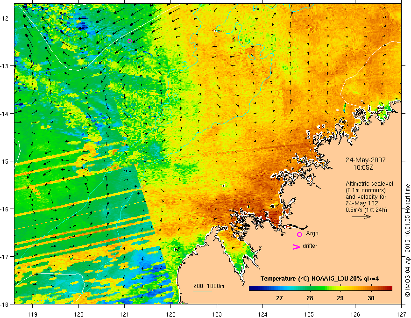
Task: Click the colour bar tick label 28
Action: pyautogui.click(x=310, y=298)
